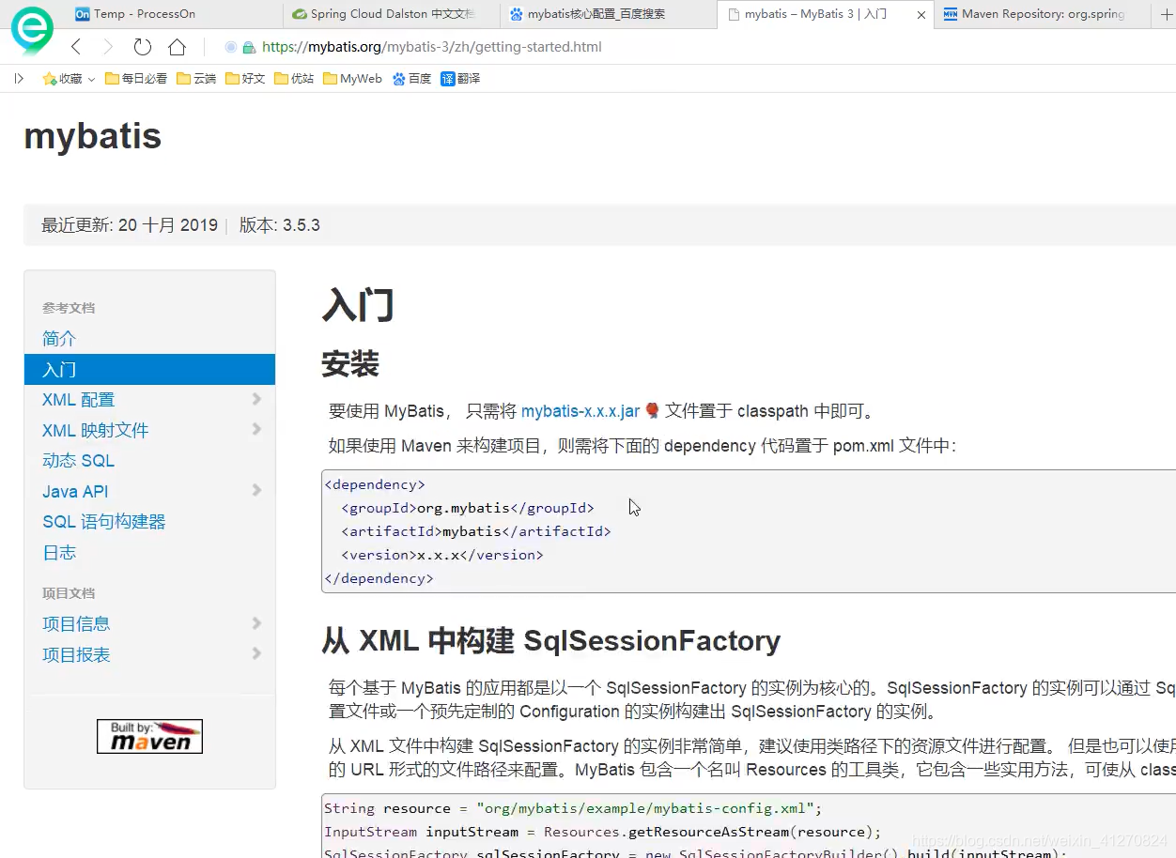Open SQL 语句构建器 in the sidebar
Image resolution: width=1176 pixels, height=858 pixels.
pos(103,522)
